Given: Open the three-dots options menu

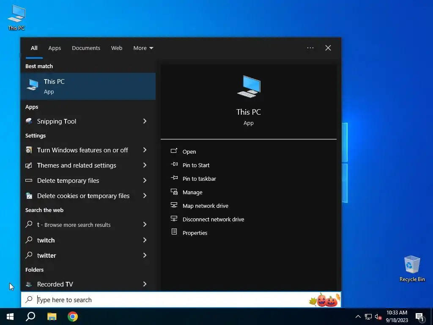Looking at the screenshot, I should 310,48.
